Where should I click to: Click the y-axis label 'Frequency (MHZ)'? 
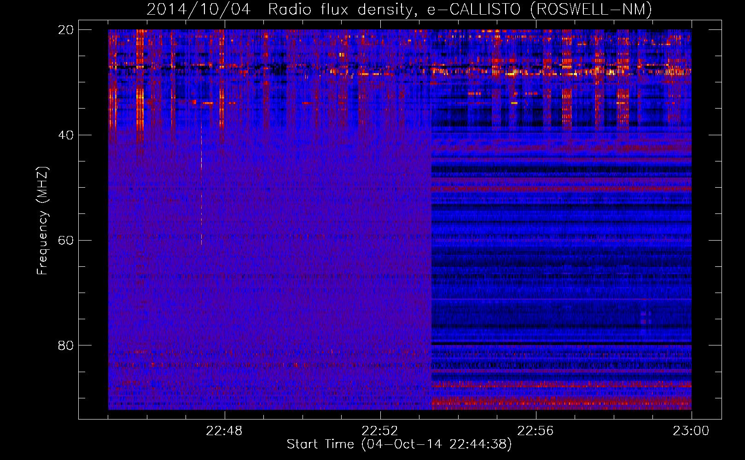[x=42, y=220]
